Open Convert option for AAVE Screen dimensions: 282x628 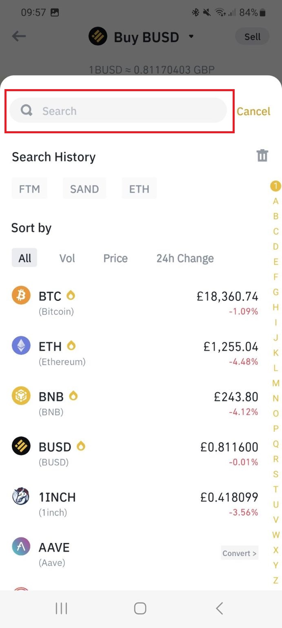click(240, 553)
